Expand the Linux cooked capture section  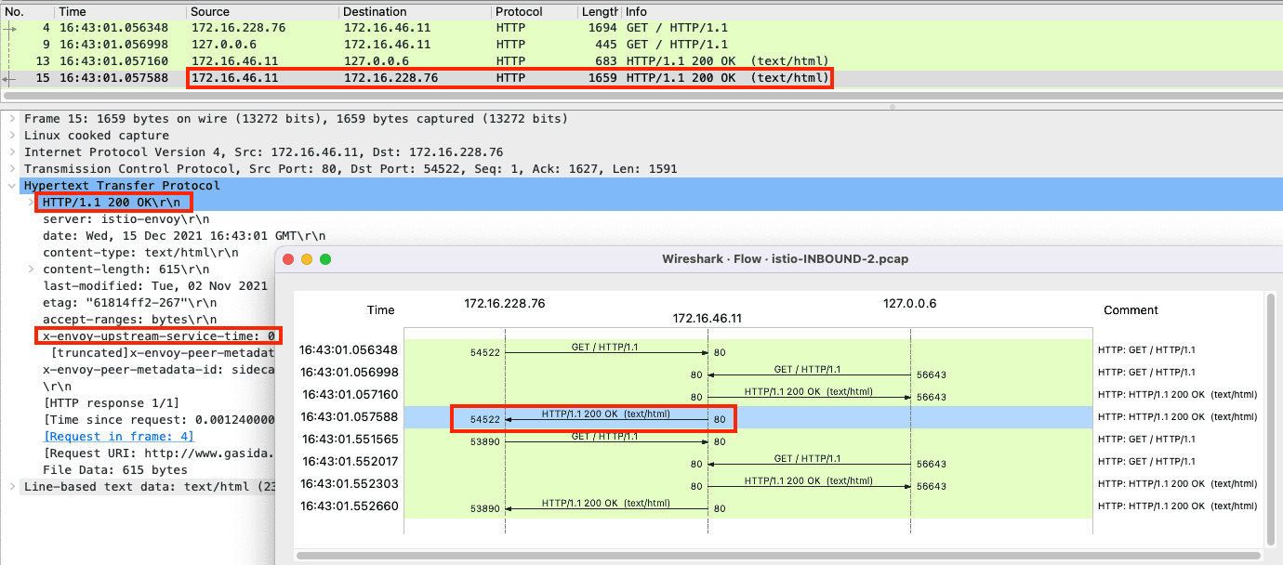[x=11, y=135]
